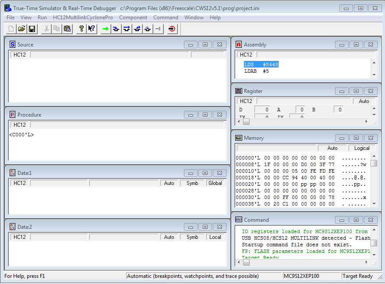This screenshot has width=385, height=284.
Task: Open a file with the folder icon
Action: tap(21, 29)
